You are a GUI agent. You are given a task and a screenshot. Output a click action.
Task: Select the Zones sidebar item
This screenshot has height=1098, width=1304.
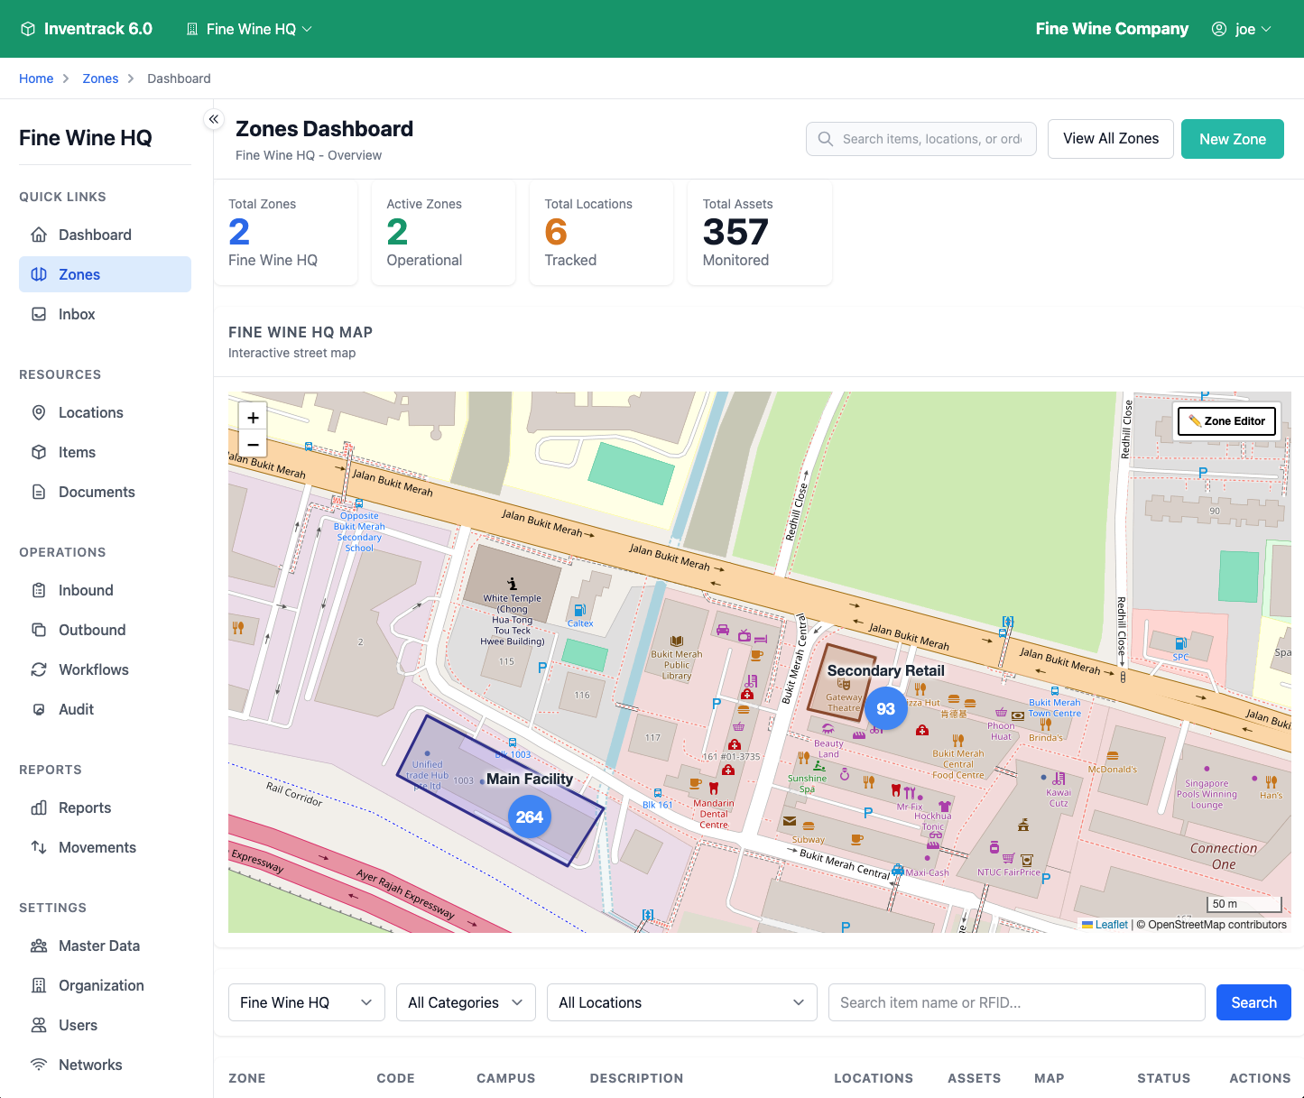tap(105, 274)
